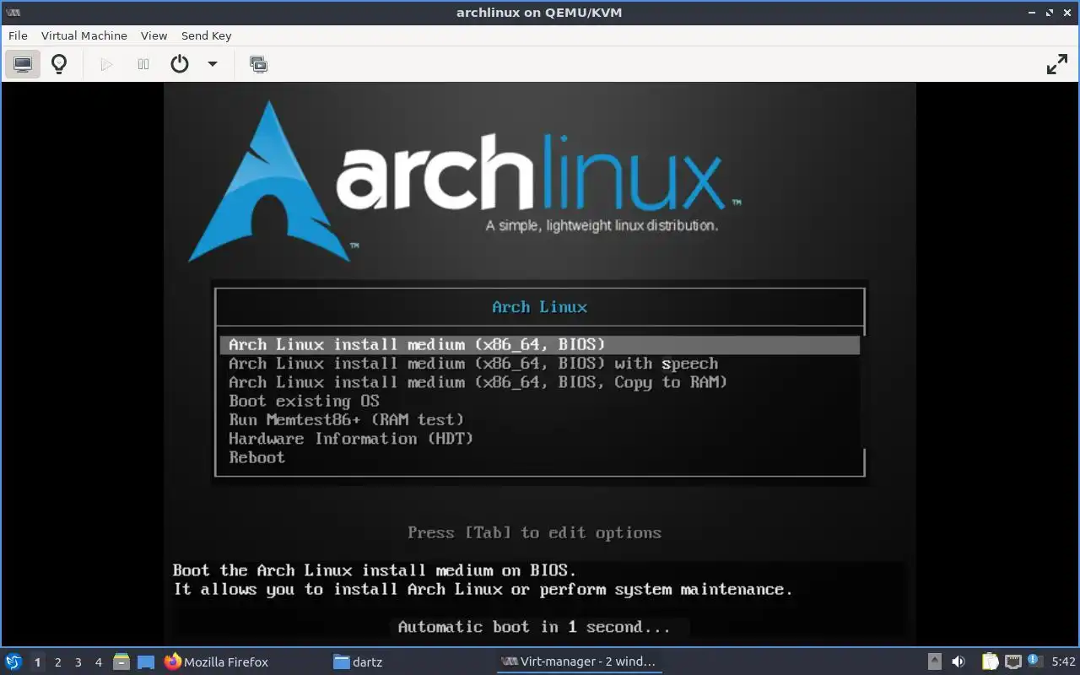Open the desktop application launcher menu
Viewport: 1080px width, 675px height.
click(x=13, y=661)
